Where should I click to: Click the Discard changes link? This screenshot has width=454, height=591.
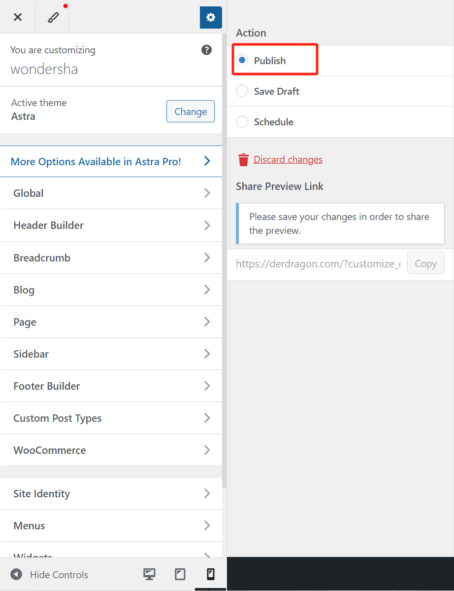click(288, 160)
